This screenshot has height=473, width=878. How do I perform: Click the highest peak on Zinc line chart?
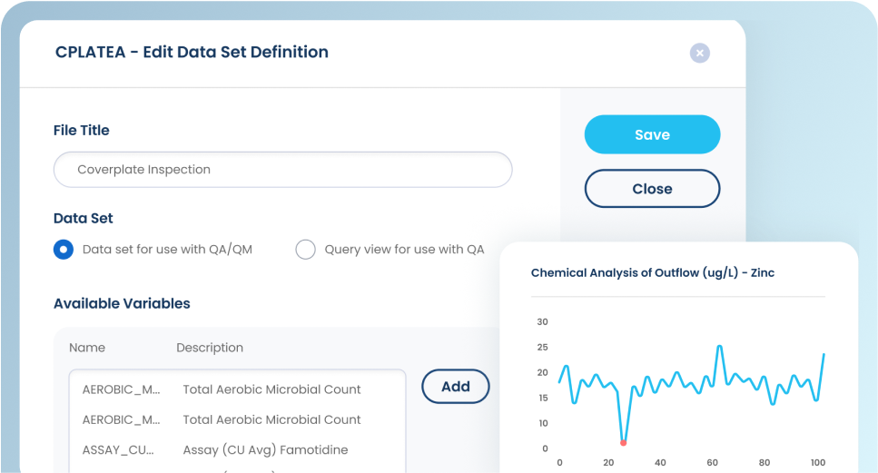719,346
